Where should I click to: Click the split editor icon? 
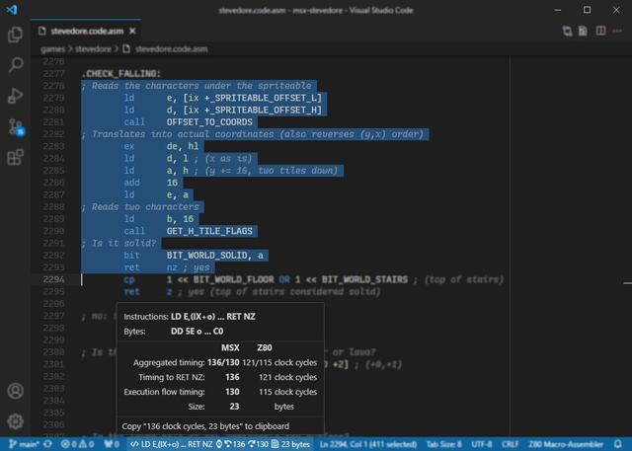[x=601, y=31]
